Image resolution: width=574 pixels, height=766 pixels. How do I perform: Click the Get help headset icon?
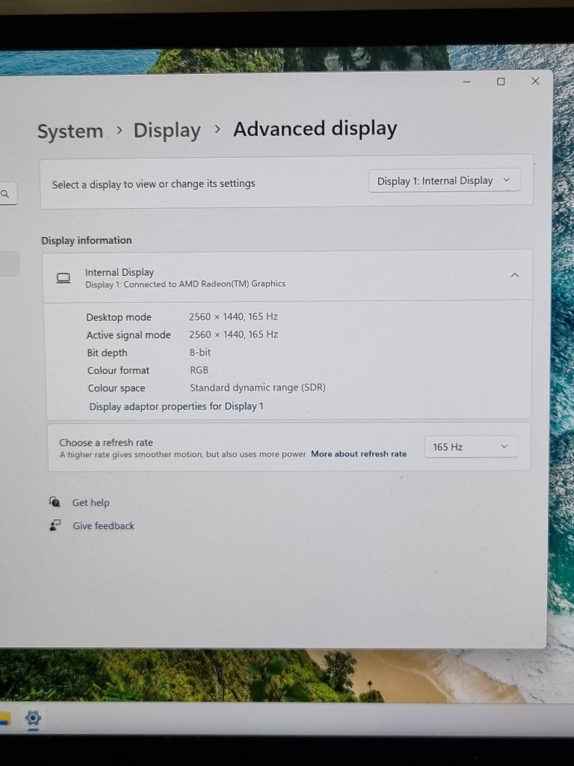click(55, 502)
